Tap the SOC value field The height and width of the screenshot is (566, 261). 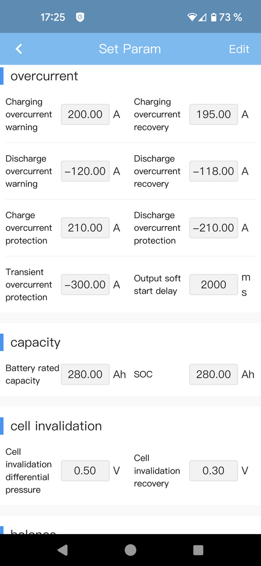point(213,375)
